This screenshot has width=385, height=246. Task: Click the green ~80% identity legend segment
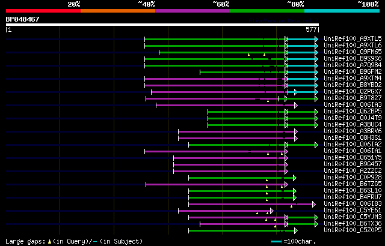[x=267, y=11]
